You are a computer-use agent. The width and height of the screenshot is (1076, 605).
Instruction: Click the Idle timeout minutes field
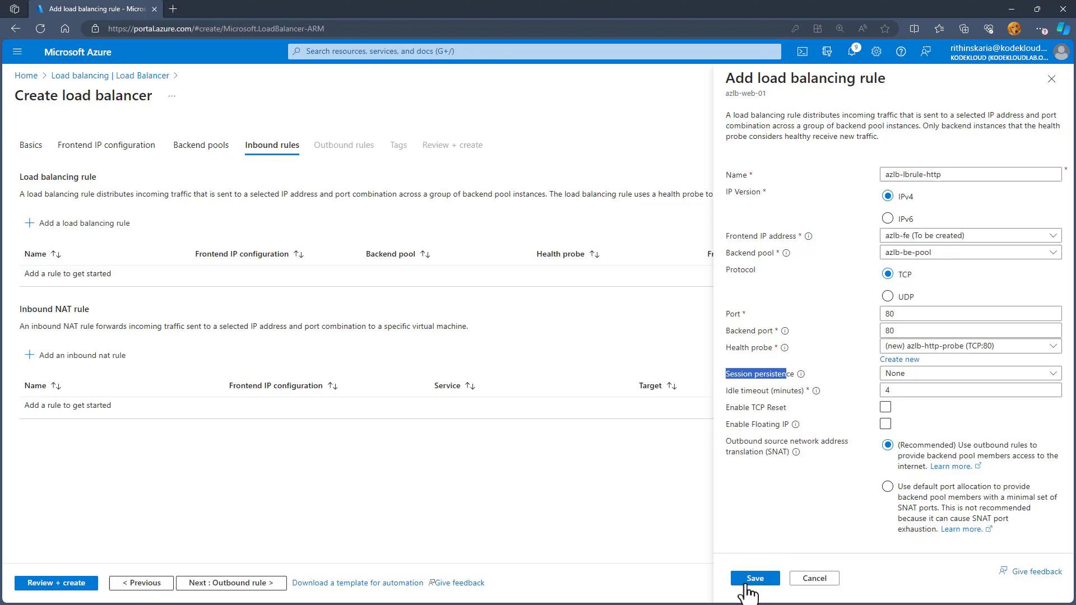(971, 390)
